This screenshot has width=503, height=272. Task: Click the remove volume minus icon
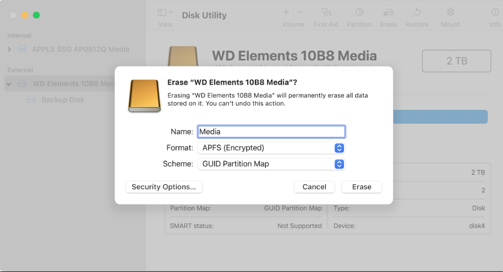tap(300, 12)
